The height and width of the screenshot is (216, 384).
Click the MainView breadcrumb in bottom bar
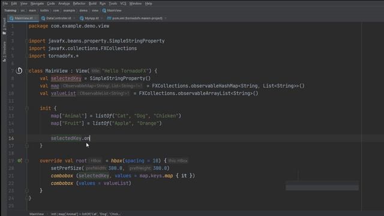coord(37,214)
